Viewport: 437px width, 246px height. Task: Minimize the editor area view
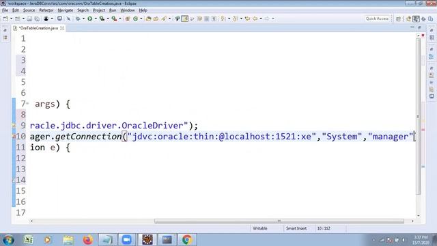click(412, 27)
